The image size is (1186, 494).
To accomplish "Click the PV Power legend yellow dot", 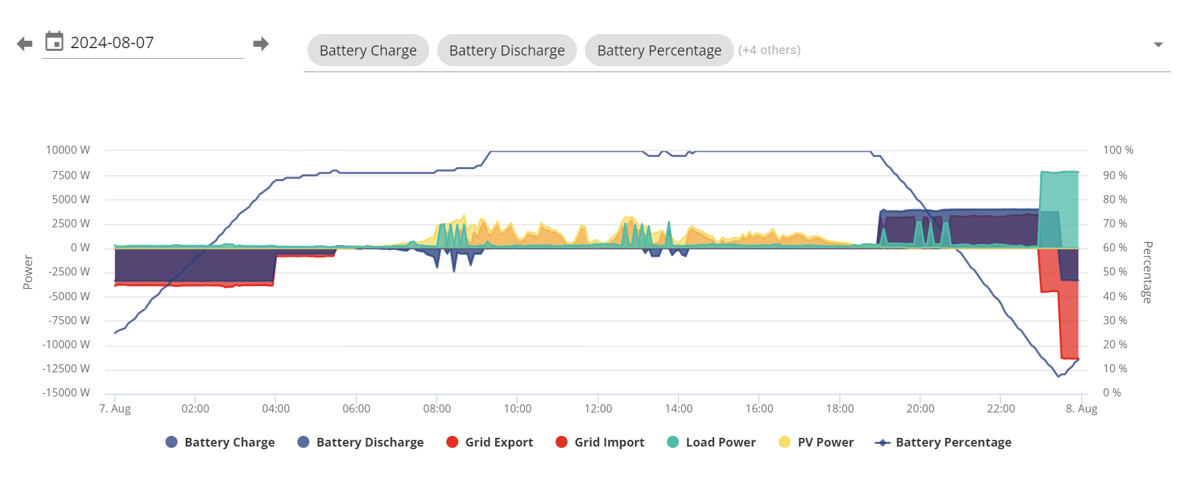I will pos(785,442).
